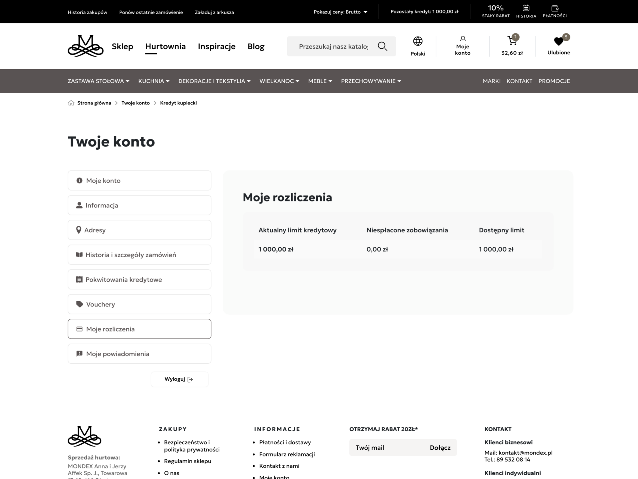Click the kontakt@mondex.pl email address

point(525,452)
